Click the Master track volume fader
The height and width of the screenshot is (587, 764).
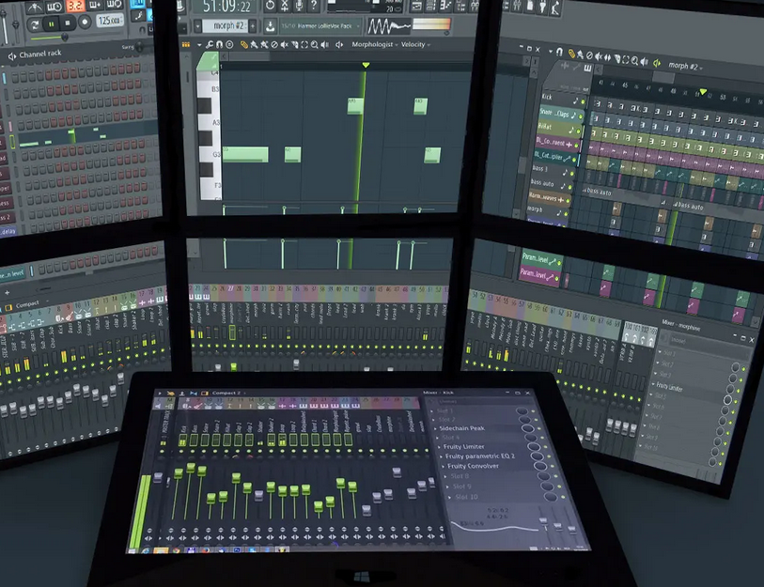(157, 476)
